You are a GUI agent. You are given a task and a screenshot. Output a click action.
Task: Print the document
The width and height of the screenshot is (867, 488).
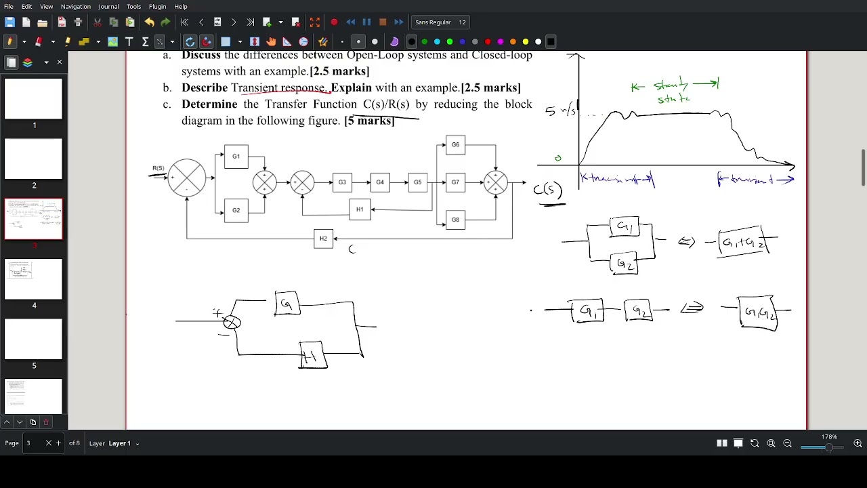click(78, 22)
